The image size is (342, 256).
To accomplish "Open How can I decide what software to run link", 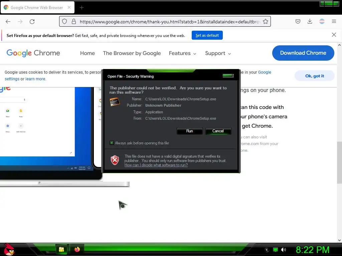I will click(156, 165).
